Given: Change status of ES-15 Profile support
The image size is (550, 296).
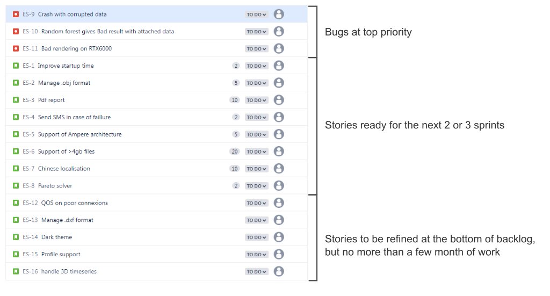Looking at the screenshot, I should [256, 255].
